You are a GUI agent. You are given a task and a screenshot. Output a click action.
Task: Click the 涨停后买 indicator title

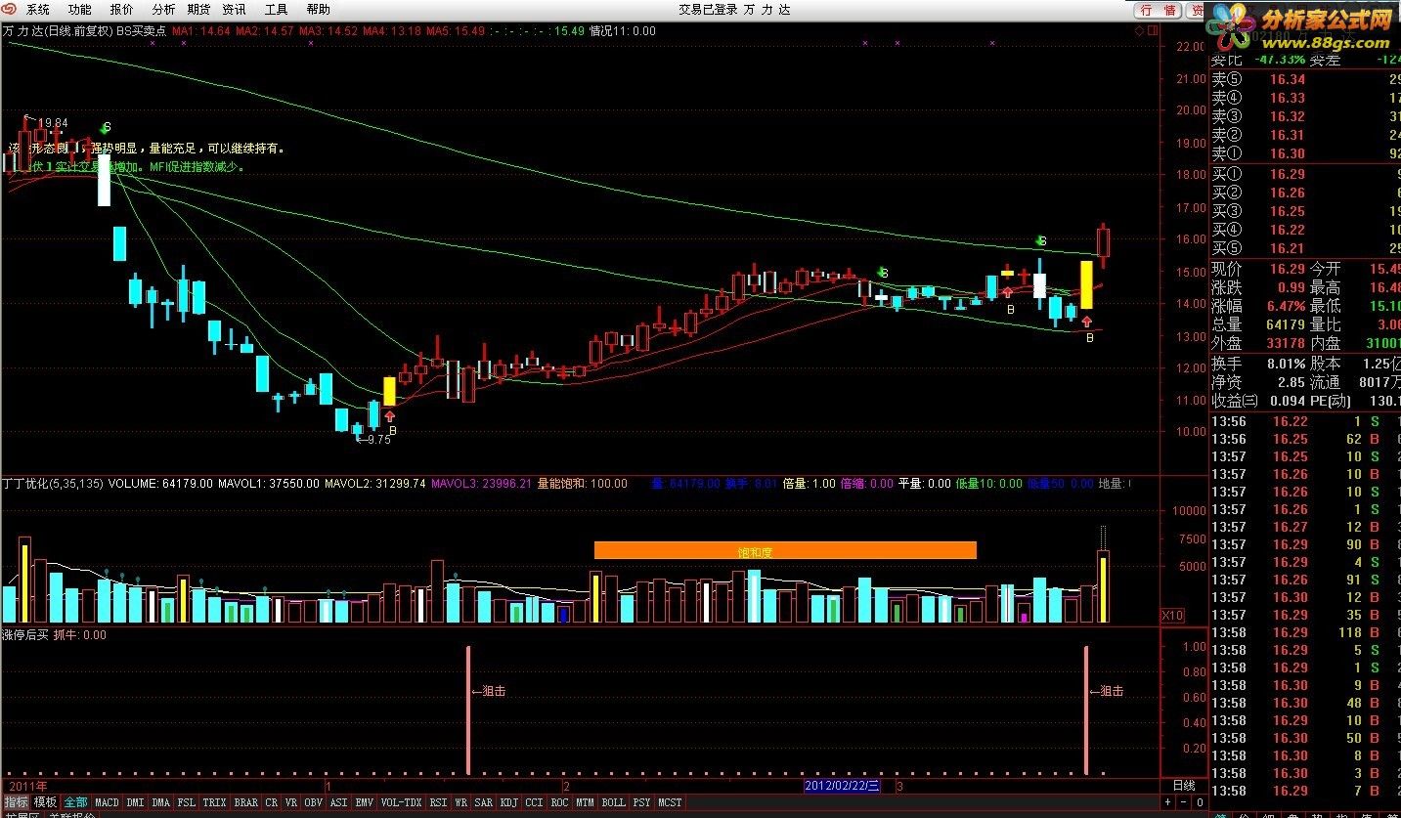25,635
